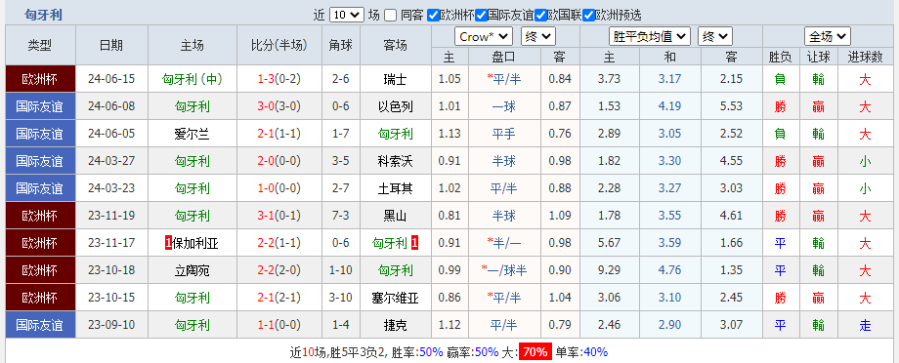This screenshot has height=363, width=899.
Task: Open the 3-0(3-0) score link
Action: (x=279, y=106)
